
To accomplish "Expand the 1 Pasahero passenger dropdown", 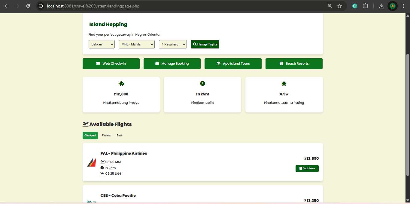I will click(x=173, y=44).
